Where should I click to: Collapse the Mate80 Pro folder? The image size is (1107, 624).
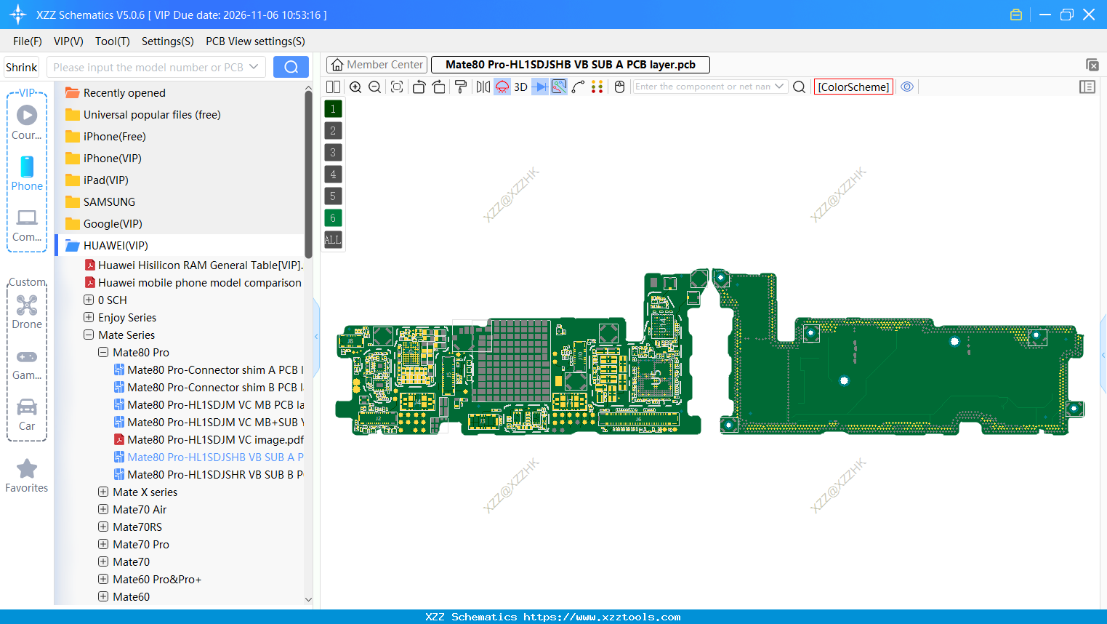coord(102,352)
